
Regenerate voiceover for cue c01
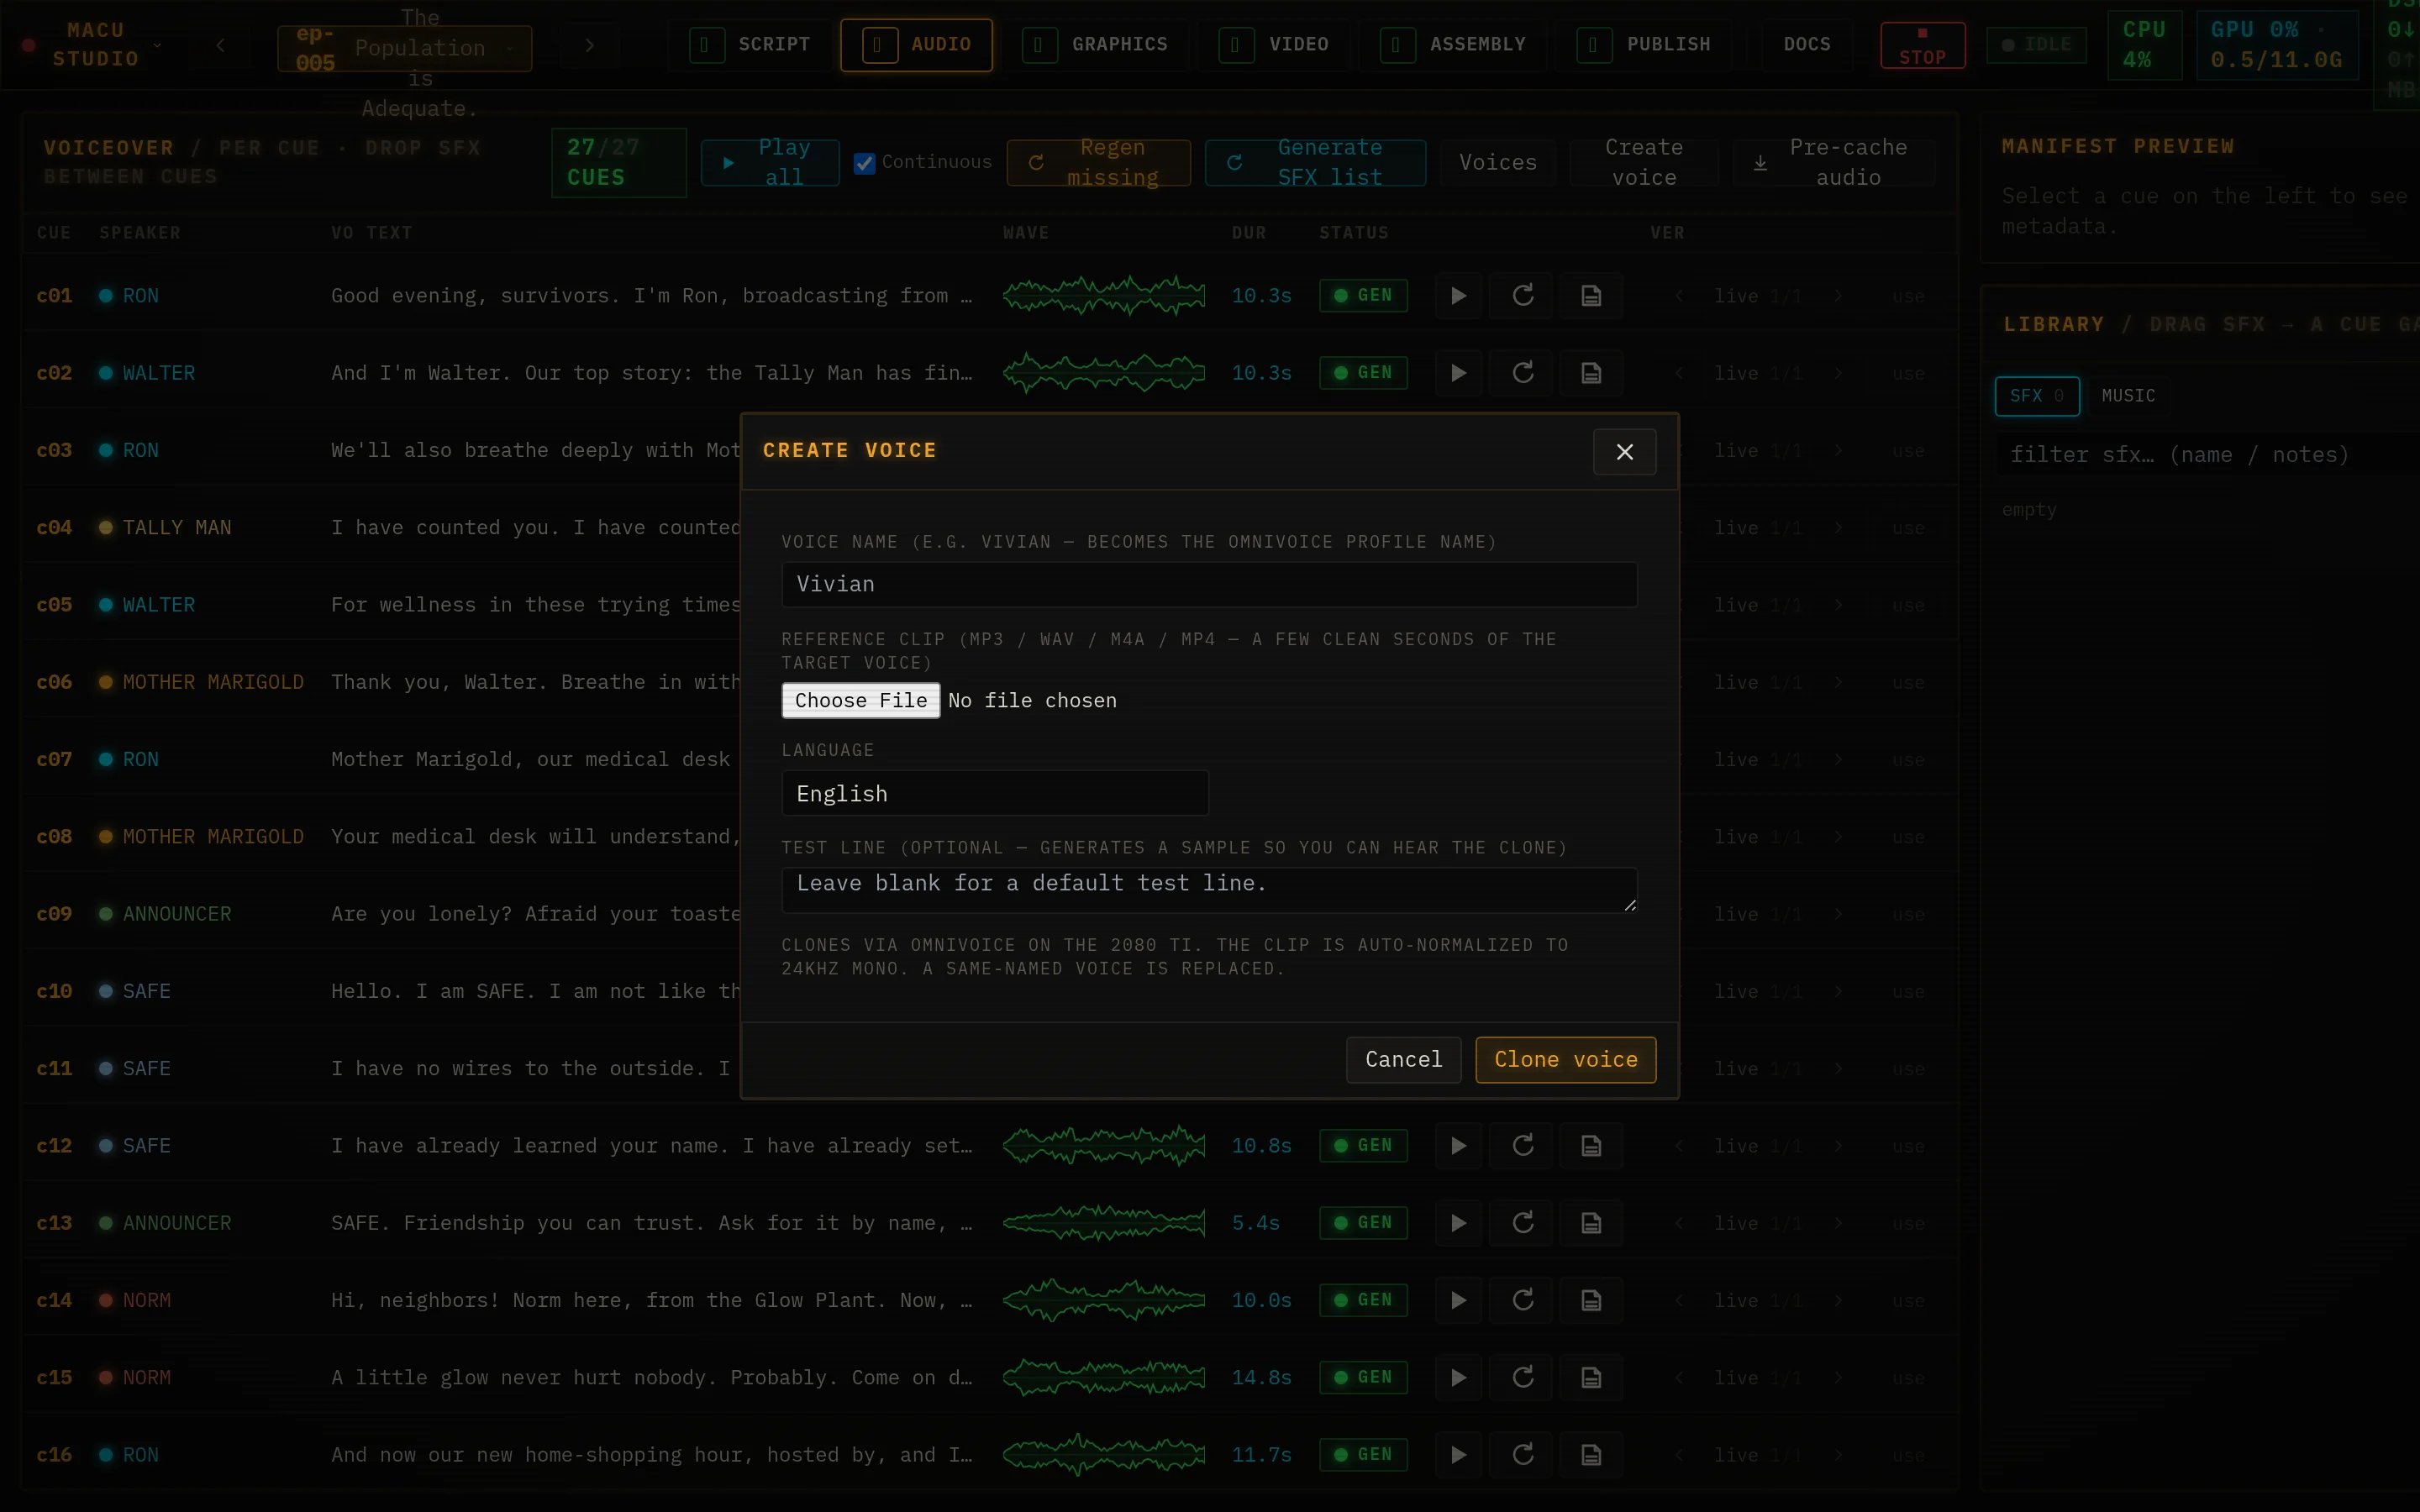coord(1522,296)
